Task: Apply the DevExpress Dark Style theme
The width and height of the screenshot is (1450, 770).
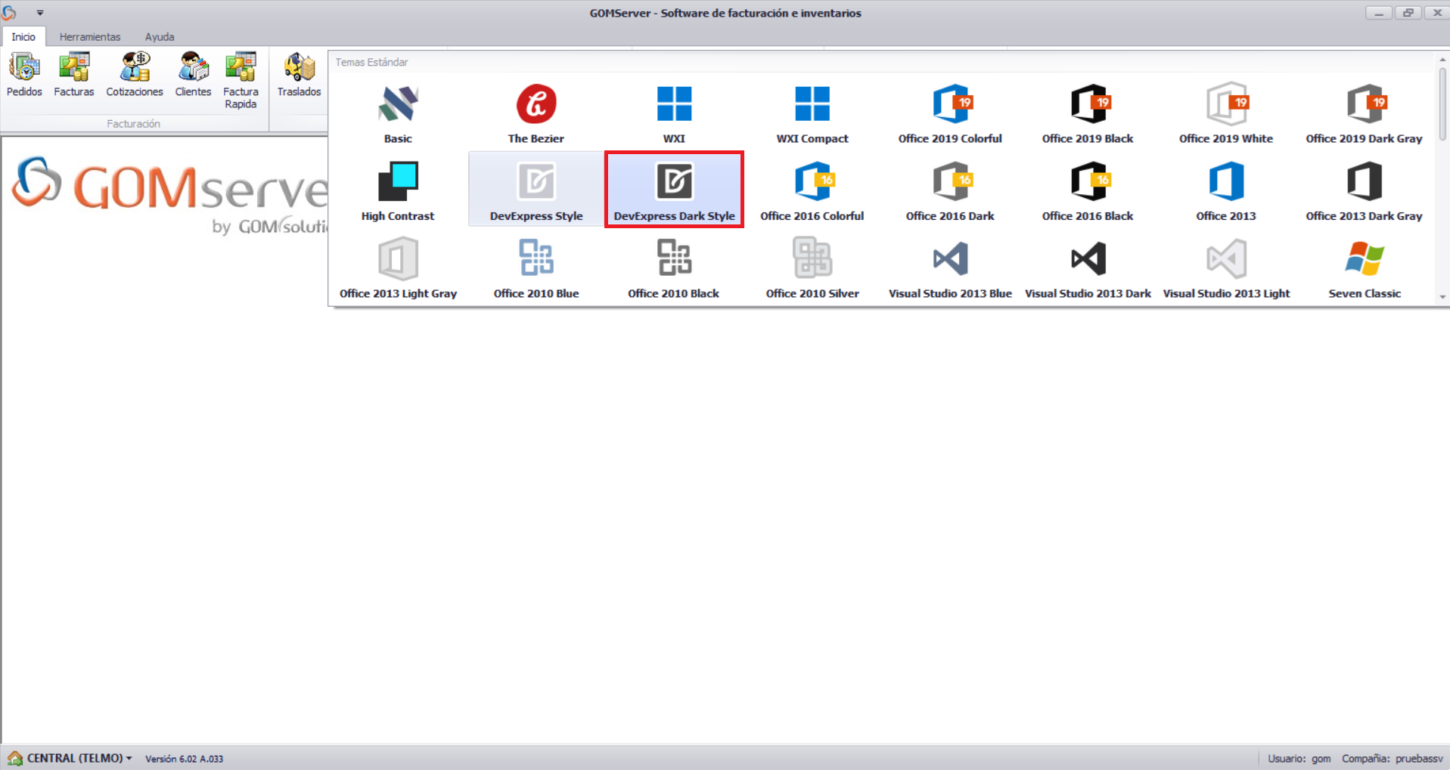Action: tap(674, 189)
